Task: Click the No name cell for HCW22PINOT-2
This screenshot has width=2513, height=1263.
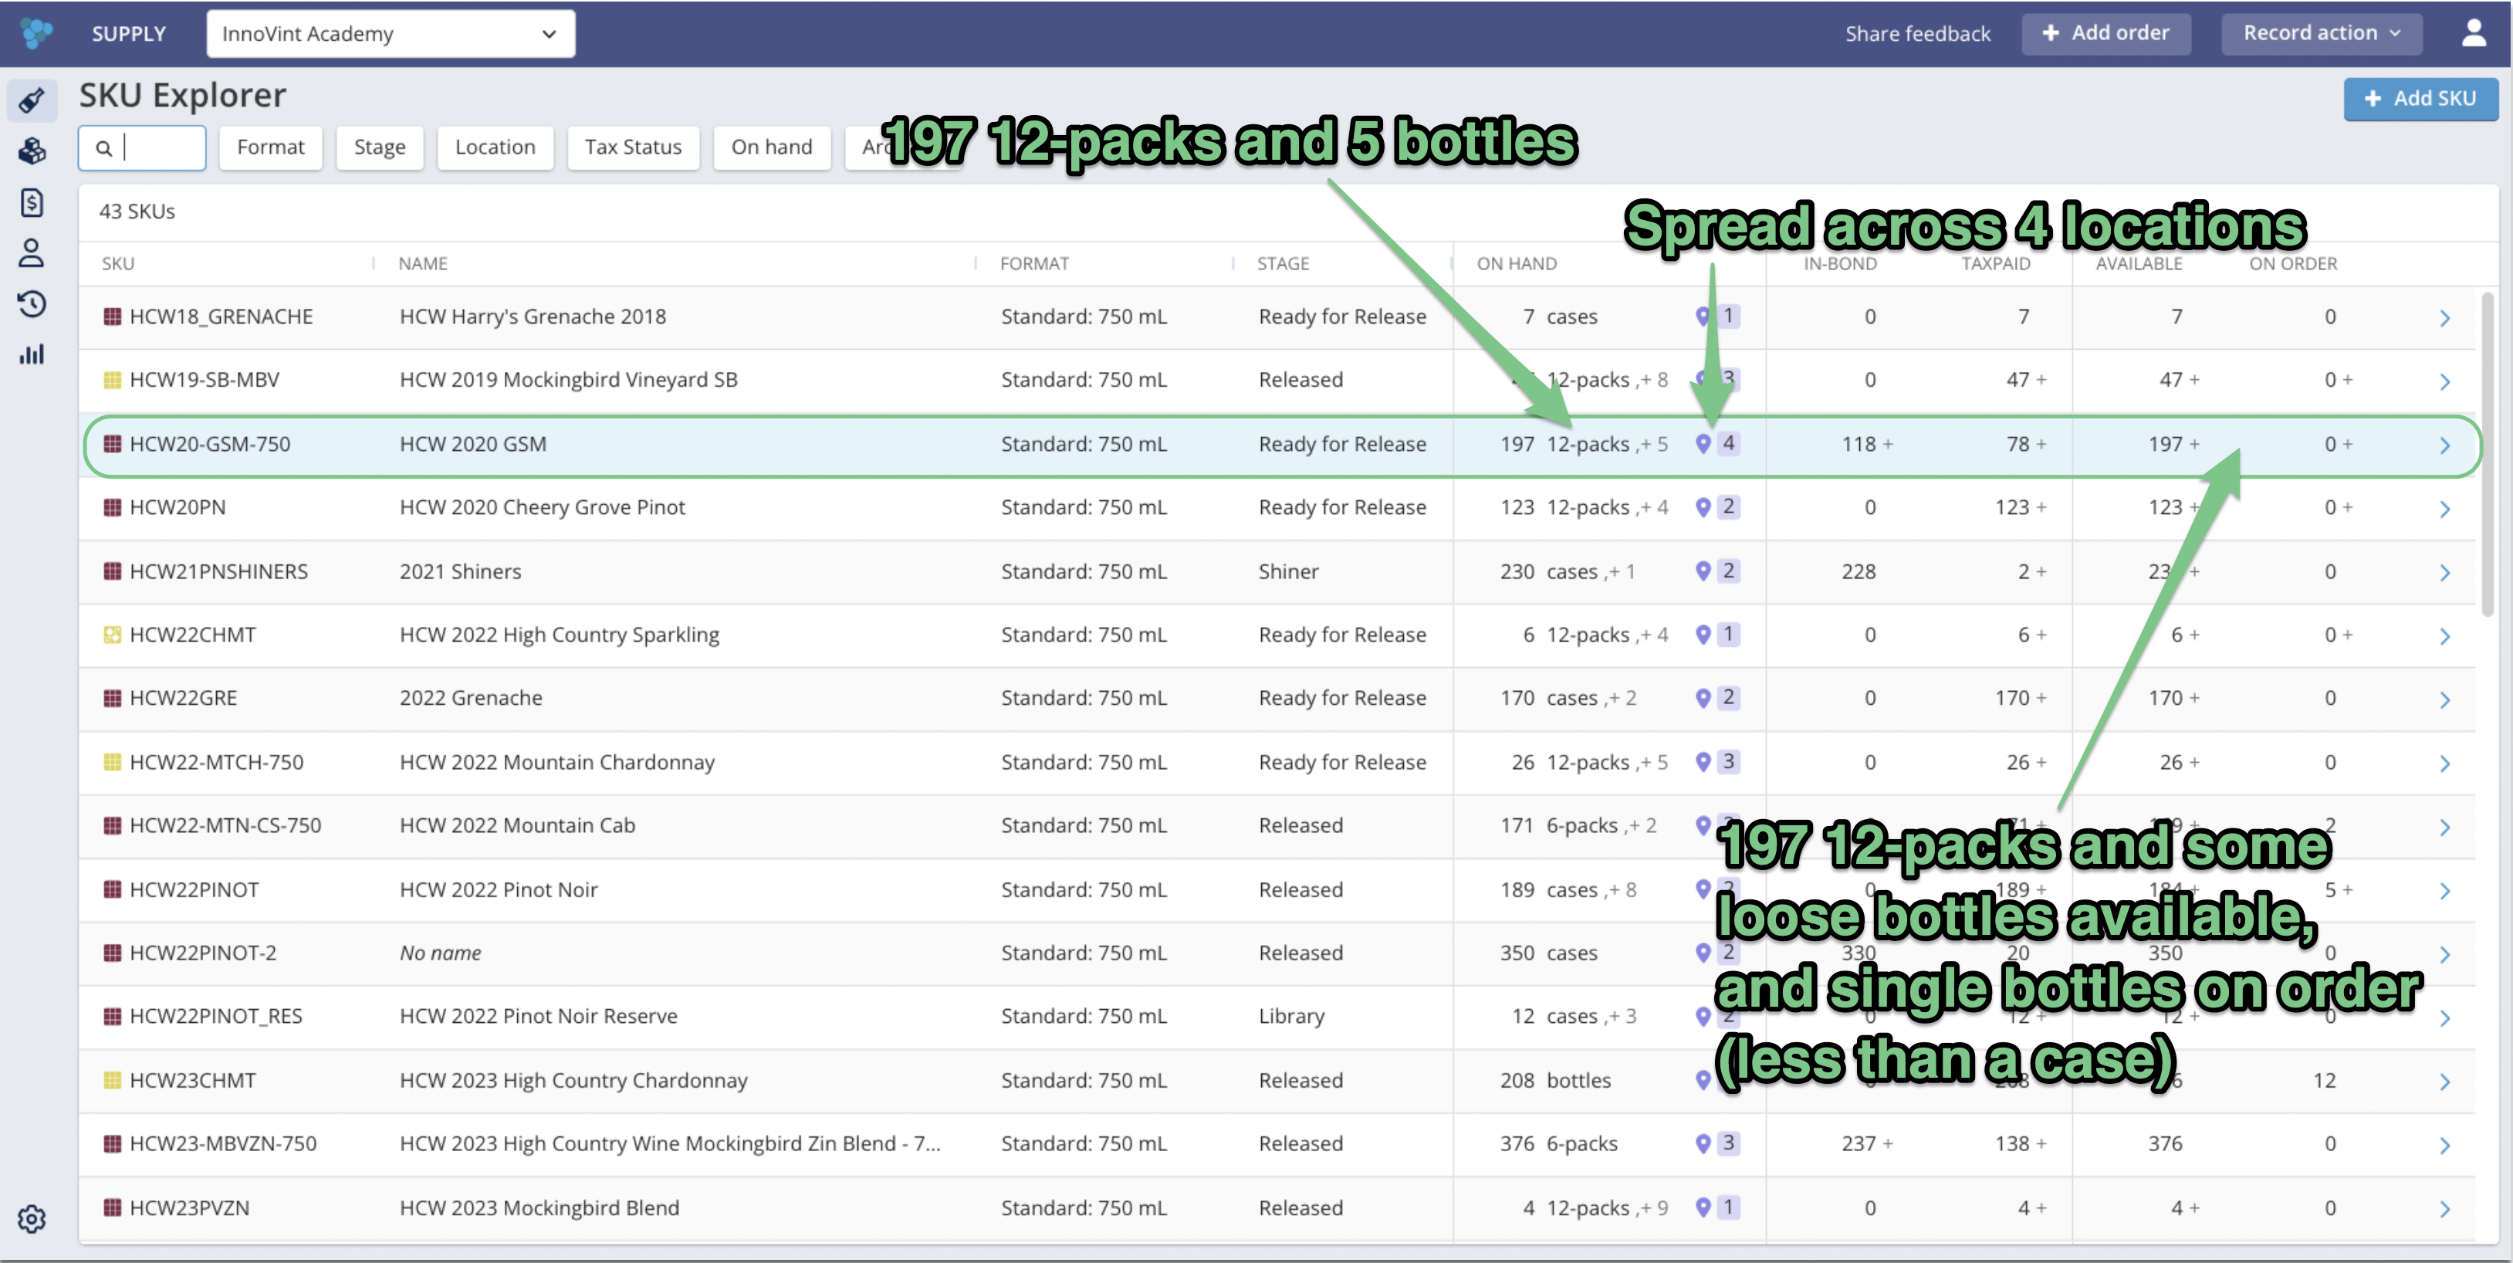Action: (440, 953)
